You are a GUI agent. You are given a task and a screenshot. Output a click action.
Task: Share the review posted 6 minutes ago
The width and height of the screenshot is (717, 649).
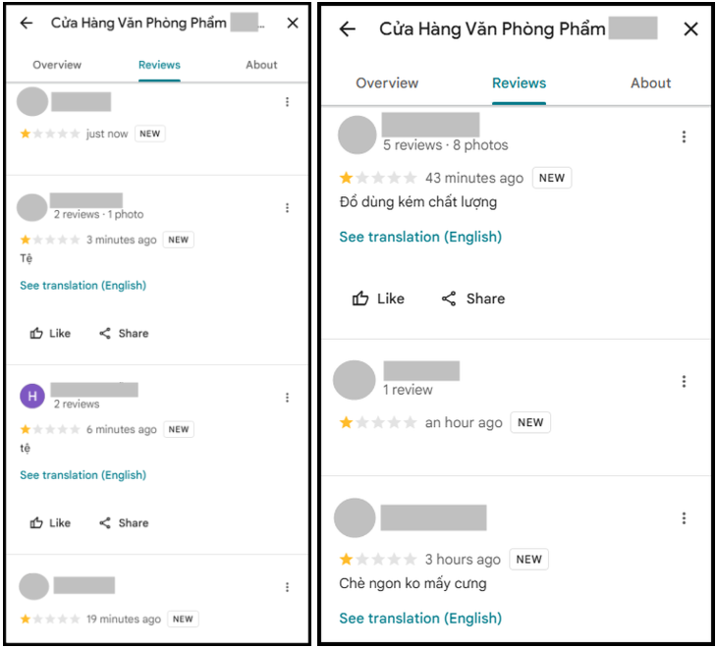(124, 523)
